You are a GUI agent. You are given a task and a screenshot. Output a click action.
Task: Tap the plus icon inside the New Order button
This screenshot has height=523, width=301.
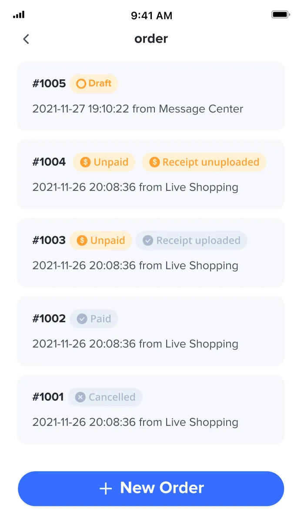click(x=106, y=488)
